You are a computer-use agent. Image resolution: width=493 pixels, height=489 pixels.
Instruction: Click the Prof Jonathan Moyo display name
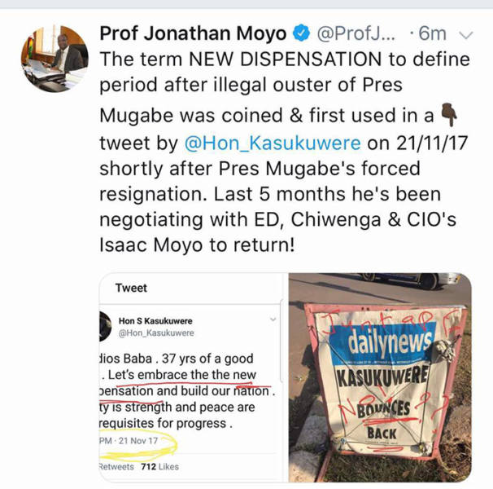pos(193,33)
